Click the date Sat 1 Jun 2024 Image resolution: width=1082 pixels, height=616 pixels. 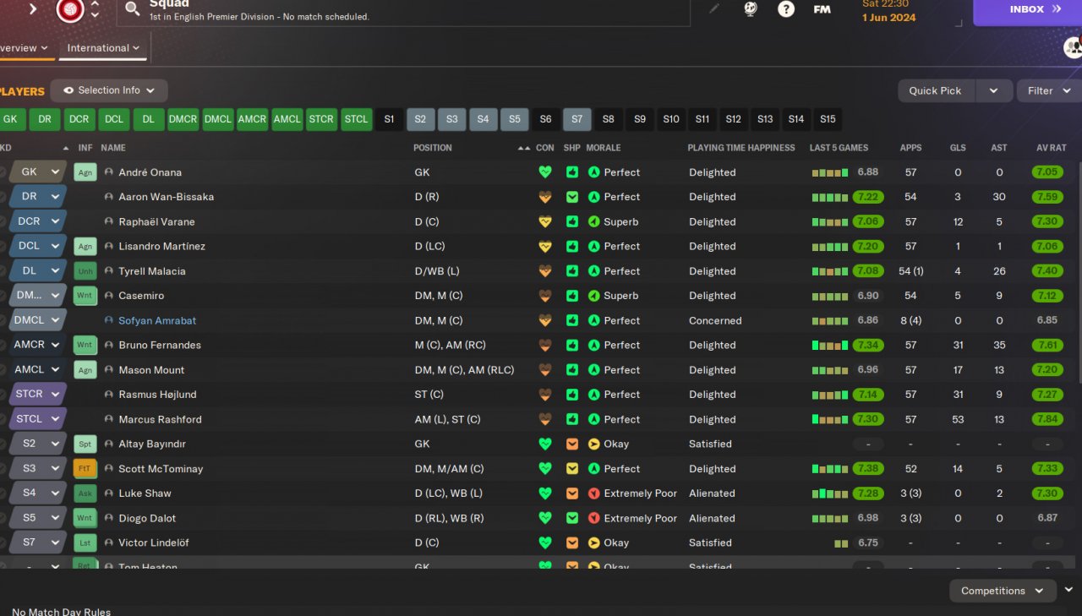click(x=888, y=11)
